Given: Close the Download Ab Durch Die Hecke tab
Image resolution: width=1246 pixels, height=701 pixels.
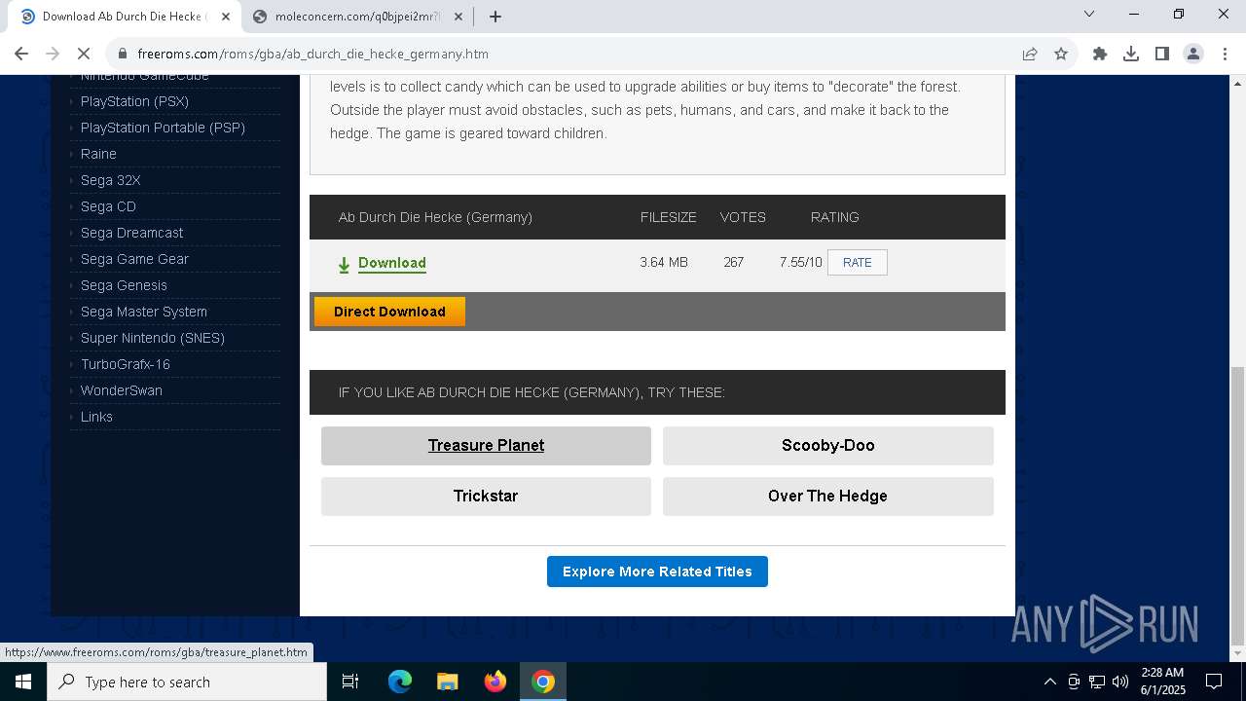Looking at the screenshot, I should pos(226,17).
